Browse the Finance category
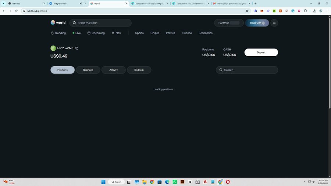The height and width of the screenshot is (186, 331). [x=187, y=33]
